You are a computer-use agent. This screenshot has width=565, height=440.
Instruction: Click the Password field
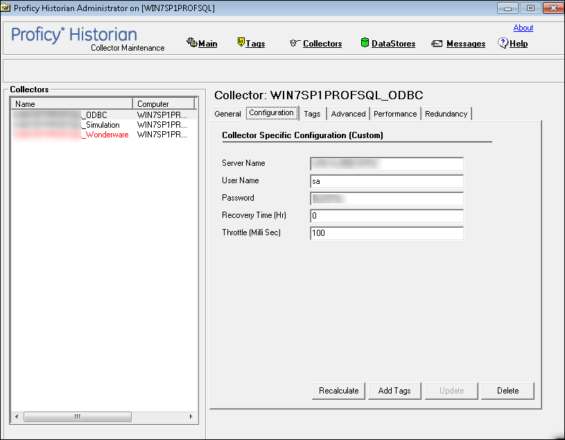387,198
